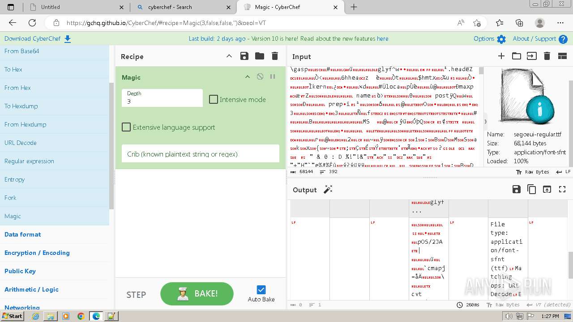Open folder as input
573x322 pixels.
click(517, 56)
